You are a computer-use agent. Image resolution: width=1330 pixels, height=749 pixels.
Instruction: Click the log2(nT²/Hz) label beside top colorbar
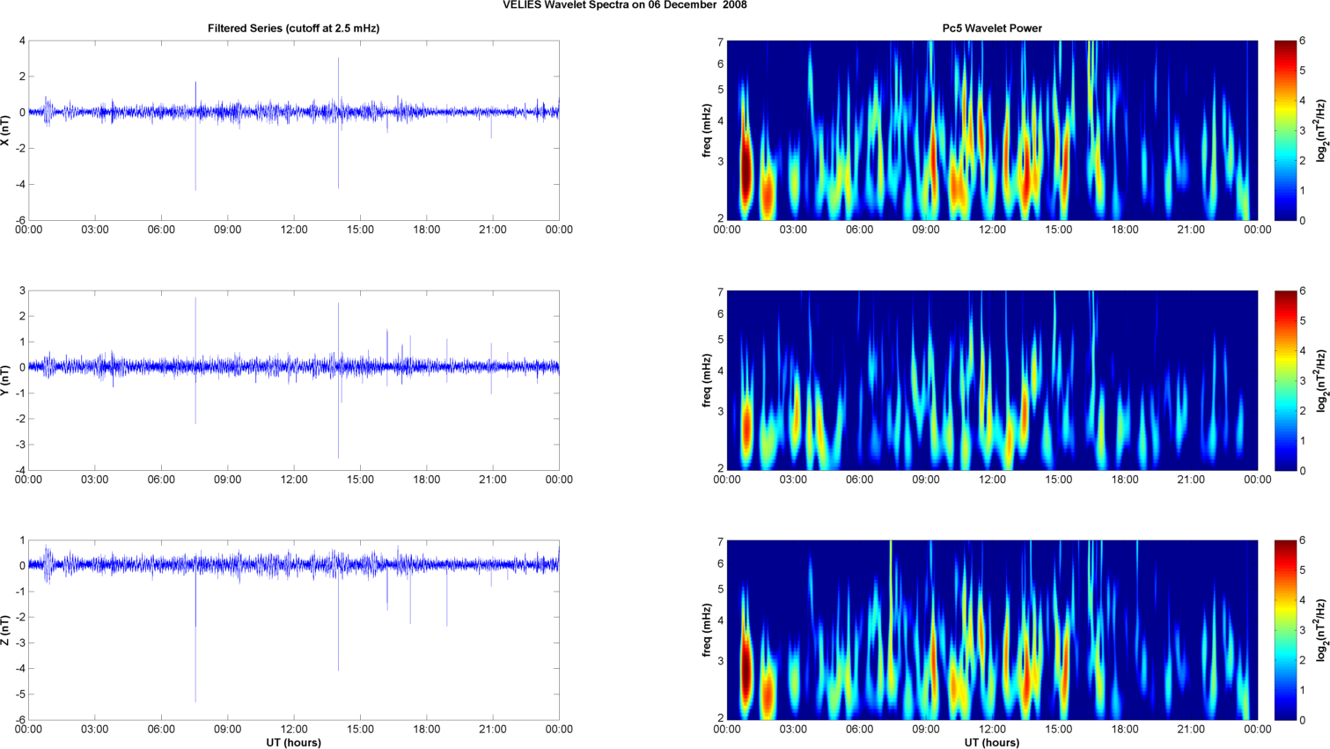(1321, 130)
